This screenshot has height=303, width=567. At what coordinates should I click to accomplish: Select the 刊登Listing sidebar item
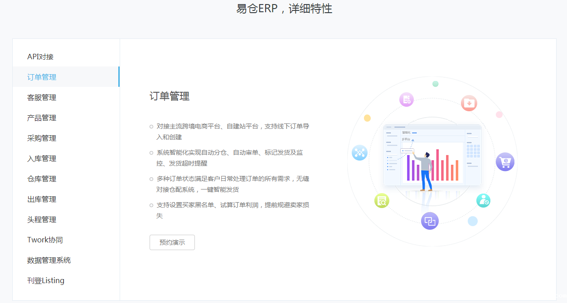coord(46,280)
